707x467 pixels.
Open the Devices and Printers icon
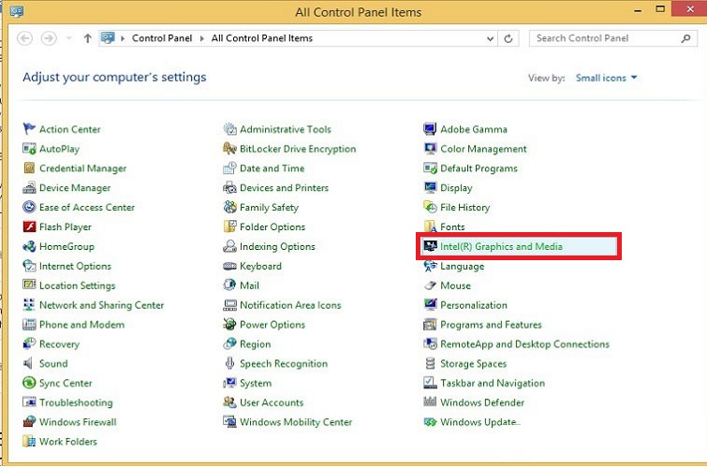coord(230,188)
